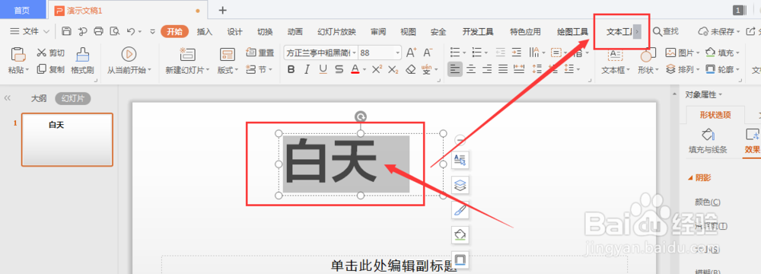Open the numbered list dropdown arrow
This screenshot has width=761, height=274.
pos(486,53)
